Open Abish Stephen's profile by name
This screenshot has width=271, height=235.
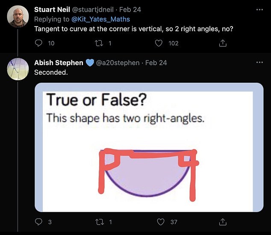[x=59, y=63]
